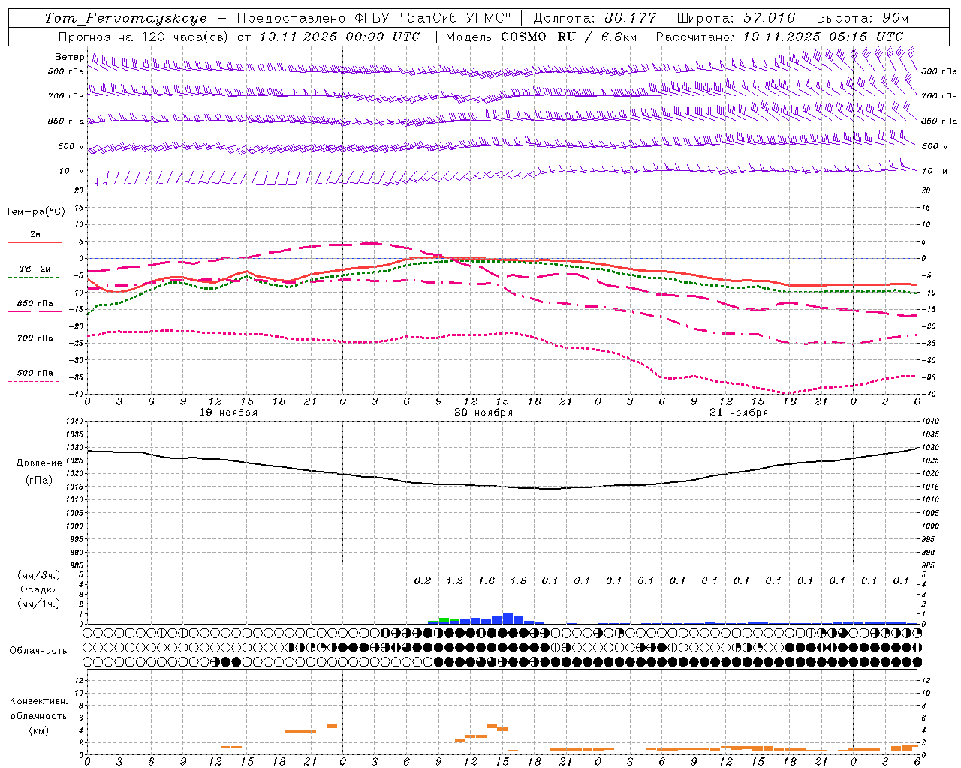Click the 850 гПа temperature legend label
This screenshot has width=961, height=768.
click(x=35, y=304)
